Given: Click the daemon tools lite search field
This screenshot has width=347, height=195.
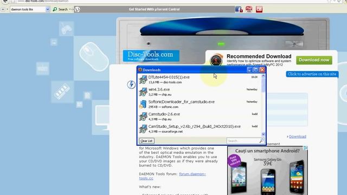Looking at the screenshot, I should 28,9.
